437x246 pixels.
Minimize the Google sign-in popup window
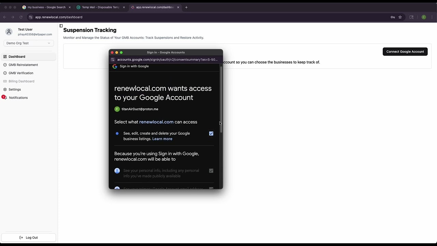pyautogui.click(x=116, y=53)
